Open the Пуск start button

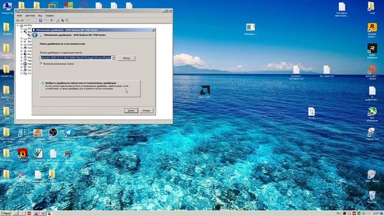coord(5,214)
